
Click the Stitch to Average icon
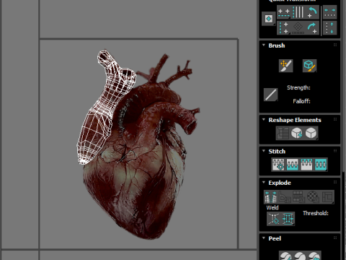coord(293,165)
